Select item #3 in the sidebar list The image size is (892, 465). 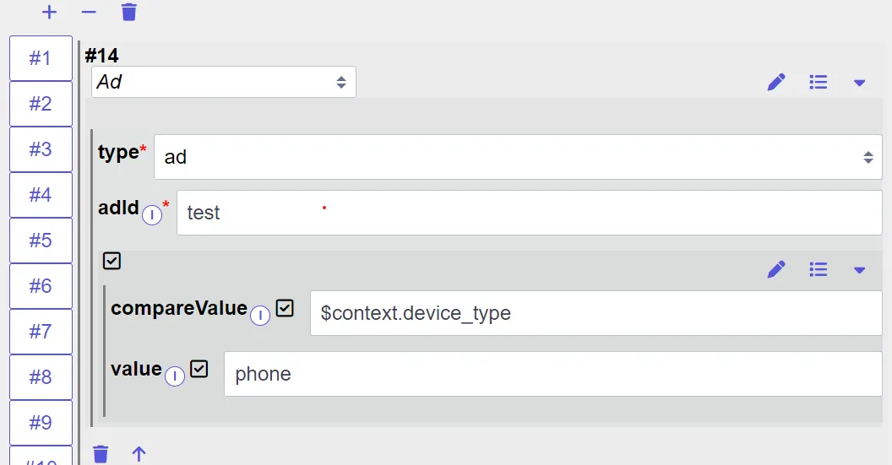click(41, 149)
